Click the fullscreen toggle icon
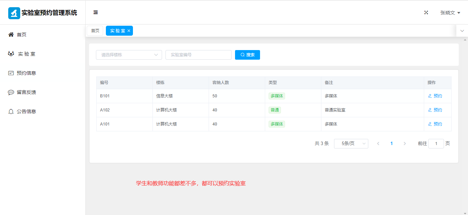 click(426, 13)
